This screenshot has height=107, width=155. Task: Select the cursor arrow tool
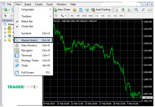(5, 16)
